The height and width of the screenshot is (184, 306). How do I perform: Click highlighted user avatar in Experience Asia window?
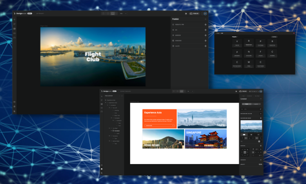pos(261,91)
